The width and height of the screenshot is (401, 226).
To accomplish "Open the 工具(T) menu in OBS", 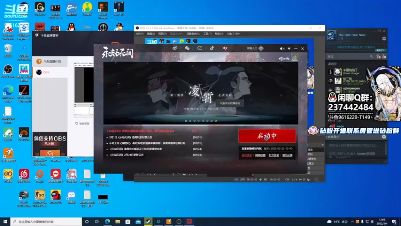I will (208, 34).
